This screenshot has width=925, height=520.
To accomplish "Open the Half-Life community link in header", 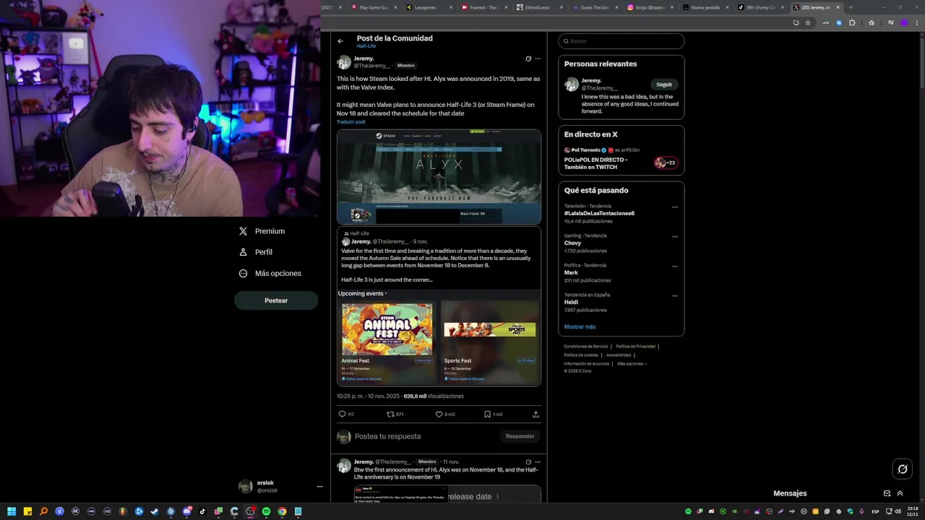I will coord(366,46).
